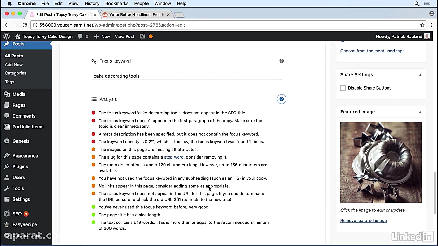
Task: Switch to the Write Better Headlines tab
Action: 137,15
